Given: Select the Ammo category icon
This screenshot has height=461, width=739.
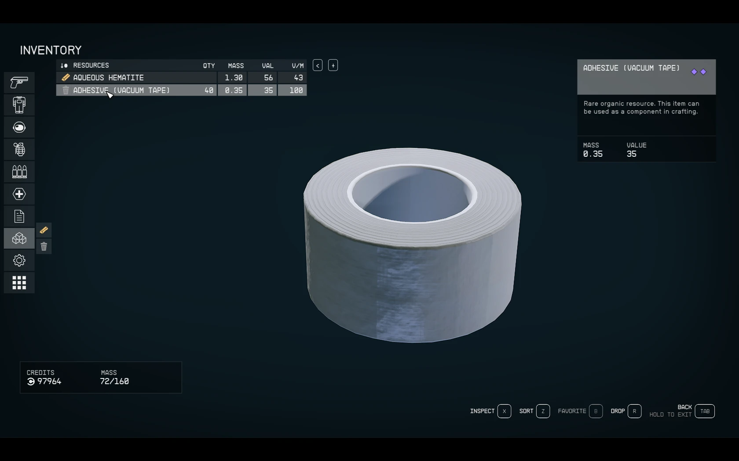Looking at the screenshot, I should click(x=19, y=172).
